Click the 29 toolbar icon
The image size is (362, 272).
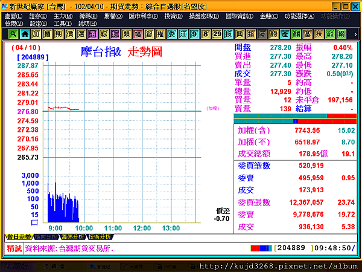[217, 34]
